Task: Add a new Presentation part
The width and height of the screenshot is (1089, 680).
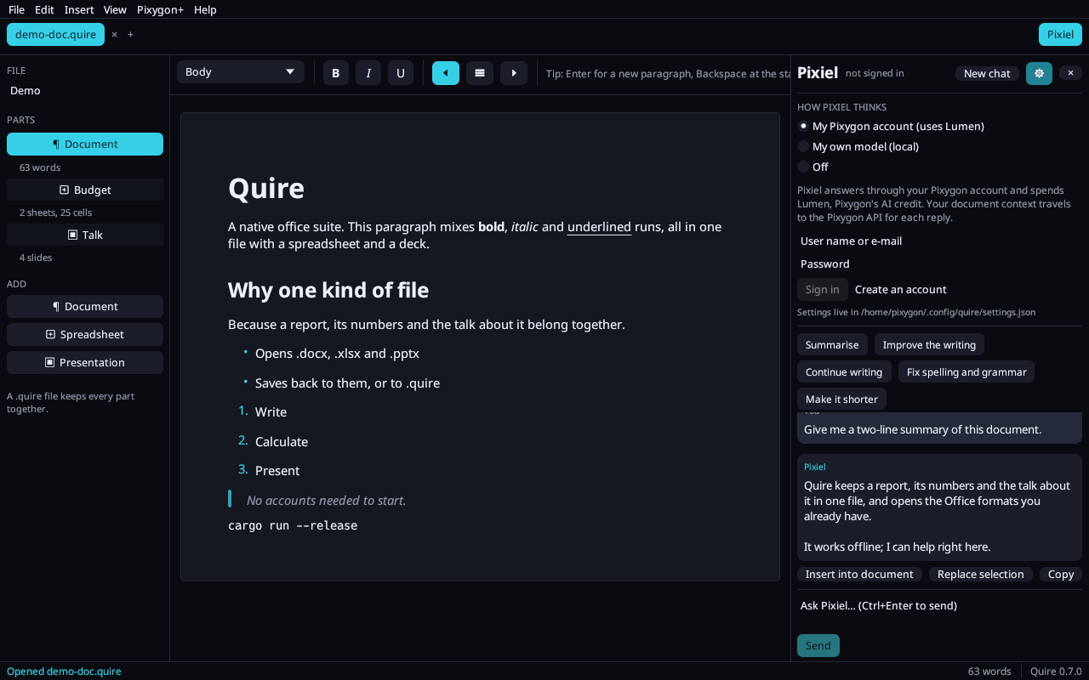Action: click(x=85, y=362)
